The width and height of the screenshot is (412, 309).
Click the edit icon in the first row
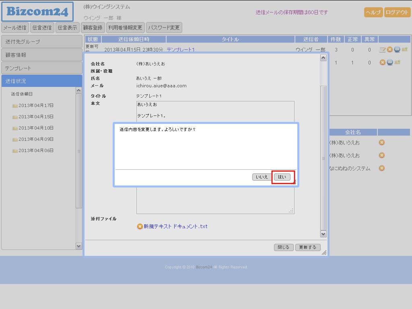click(x=383, y=50)
